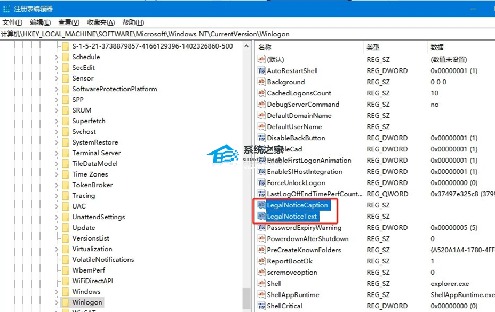
Task: Click the (默认) string value icon
Action: pyautogui.click(x=261, y=59)
